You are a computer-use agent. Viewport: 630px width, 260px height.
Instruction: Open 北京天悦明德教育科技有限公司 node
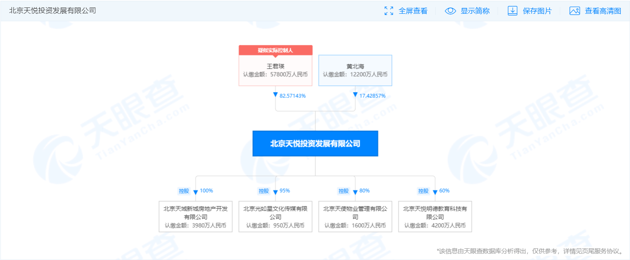tap(435, 216)
